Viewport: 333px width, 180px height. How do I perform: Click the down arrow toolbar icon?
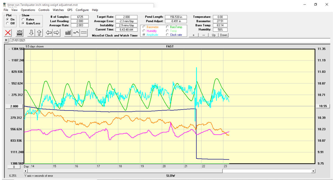tap(32, 32)
